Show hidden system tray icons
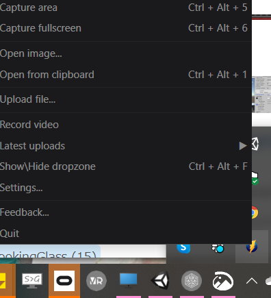Viewport: 271px width, 298px height. [x=252, y=281]
